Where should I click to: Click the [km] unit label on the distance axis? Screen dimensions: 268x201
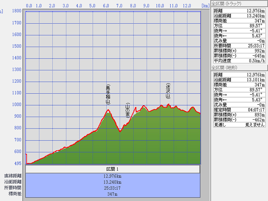coord(205,6)
